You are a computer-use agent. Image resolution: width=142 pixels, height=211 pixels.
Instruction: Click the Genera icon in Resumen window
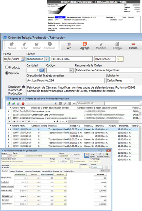pyautogui.click(x=107, y=155)
